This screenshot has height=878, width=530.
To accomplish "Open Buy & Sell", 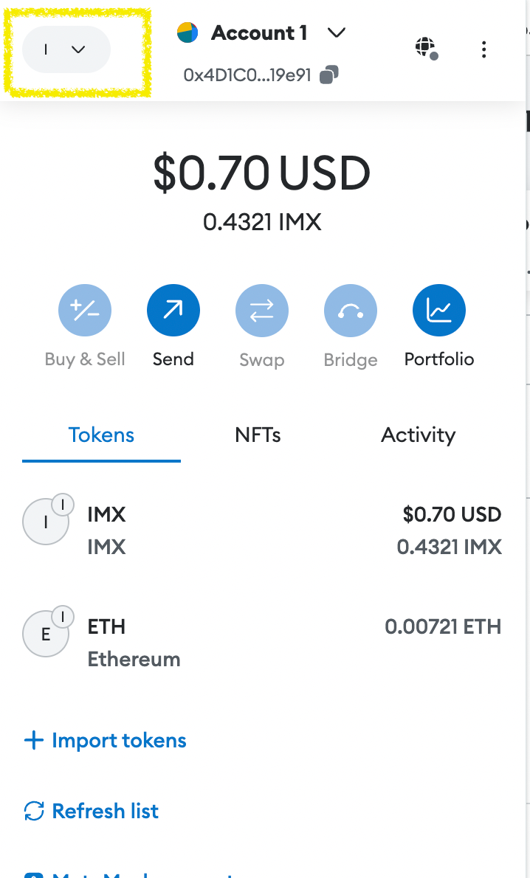I will [85, 310].
